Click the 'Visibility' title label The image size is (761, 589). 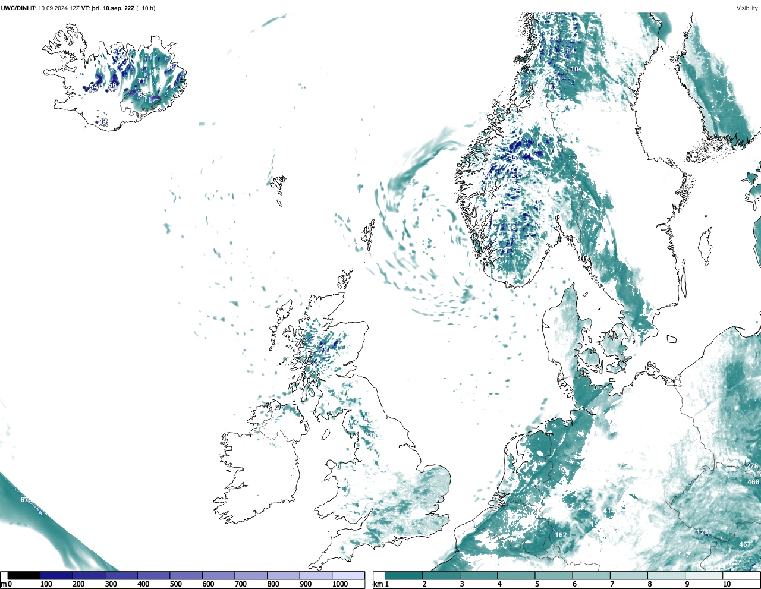pos(747,8)
